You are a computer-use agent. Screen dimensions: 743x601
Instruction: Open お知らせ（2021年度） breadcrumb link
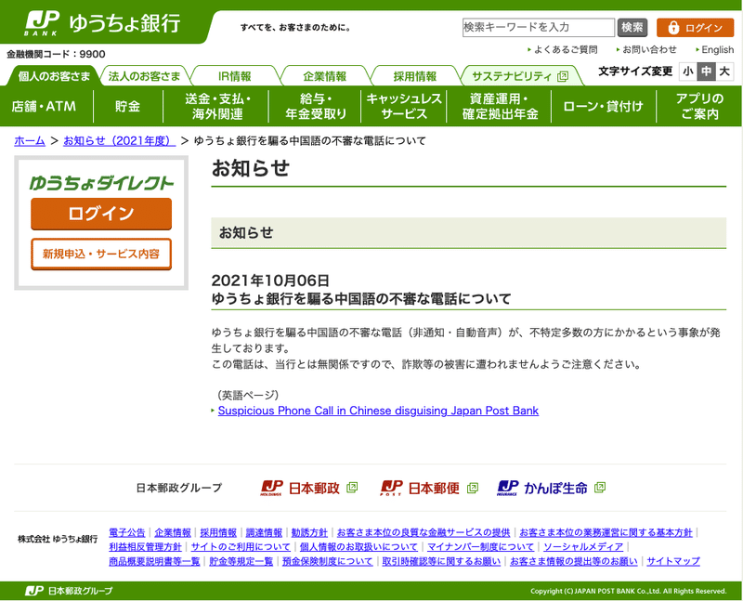[x=120, y=141]
